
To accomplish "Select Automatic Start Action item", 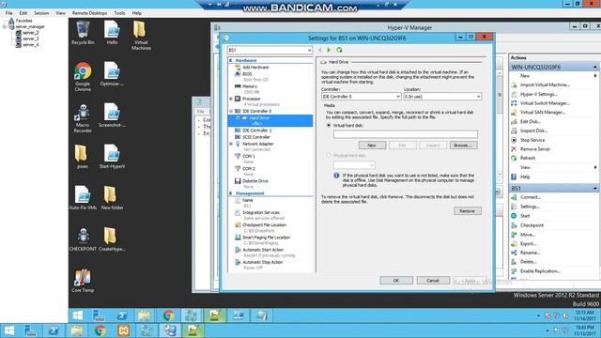I will coord(263,250).
